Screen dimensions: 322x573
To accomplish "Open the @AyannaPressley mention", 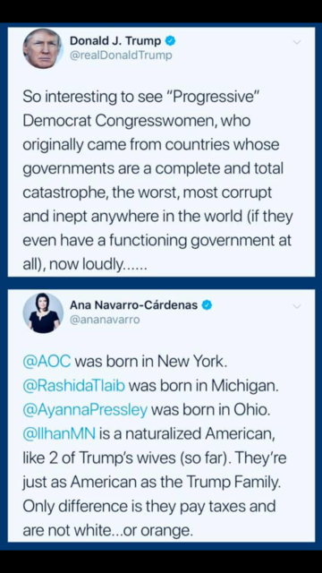I will coord(85,410).
